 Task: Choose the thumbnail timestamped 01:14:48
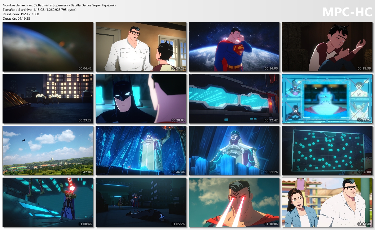[x=327, y=203]
